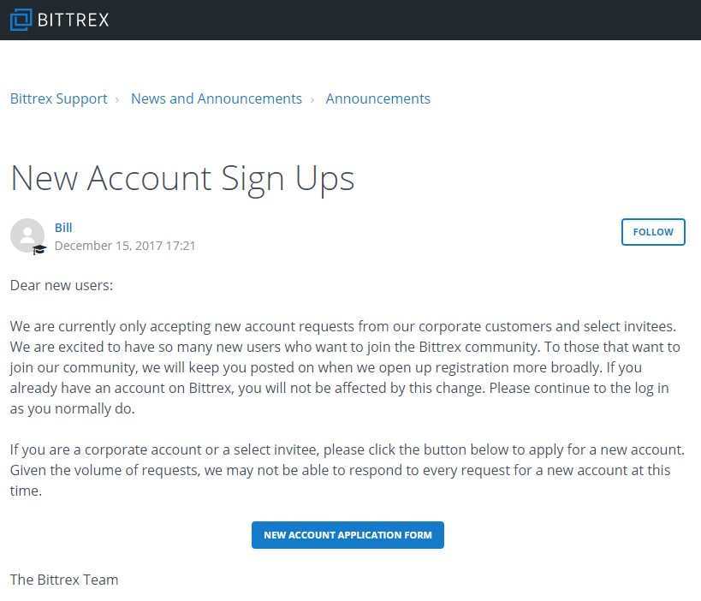Click the December 15, 2017 timestamp
The image size is (701, 601).
click(125, 246)
